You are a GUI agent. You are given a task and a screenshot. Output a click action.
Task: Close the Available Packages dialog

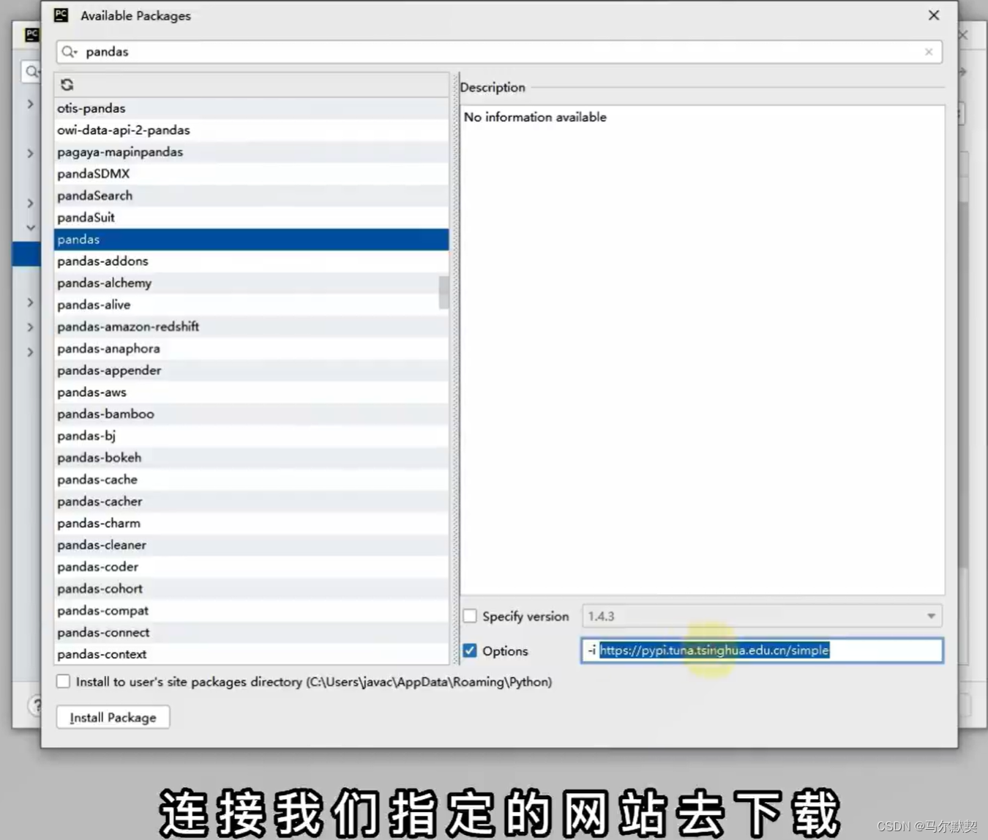tap(934, 15)
